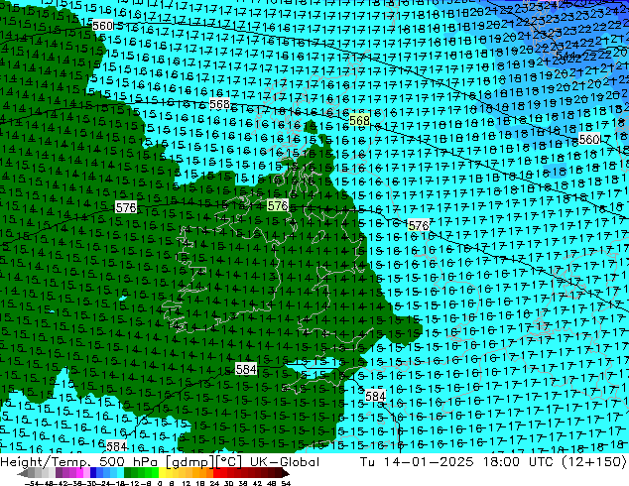The height and width of the screenshot is (486, 629).
Task: Click the dark green segment of the color scale
Action: (x=128, y=473)
